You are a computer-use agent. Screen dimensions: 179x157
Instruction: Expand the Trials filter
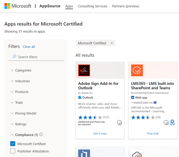pyautogui.click(x=16, y=103)
